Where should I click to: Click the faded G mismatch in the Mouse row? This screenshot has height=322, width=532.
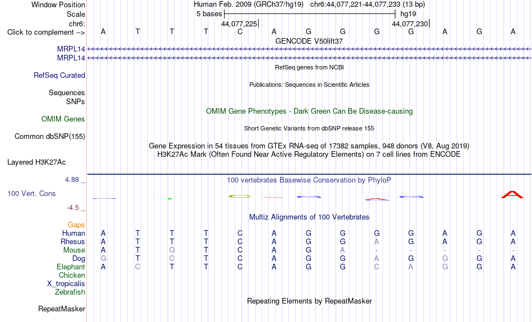coord(172,250)
